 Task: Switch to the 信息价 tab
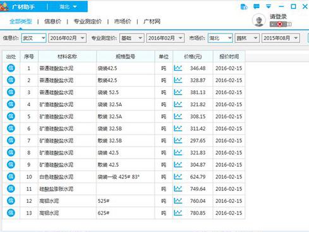tap(52, 21)
